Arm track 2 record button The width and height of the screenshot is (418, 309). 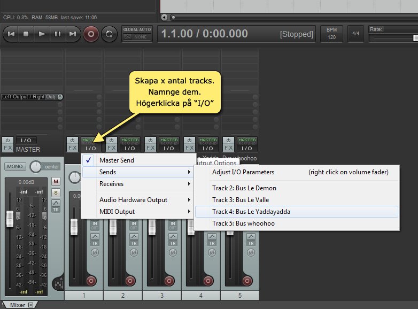coord(130,281)
